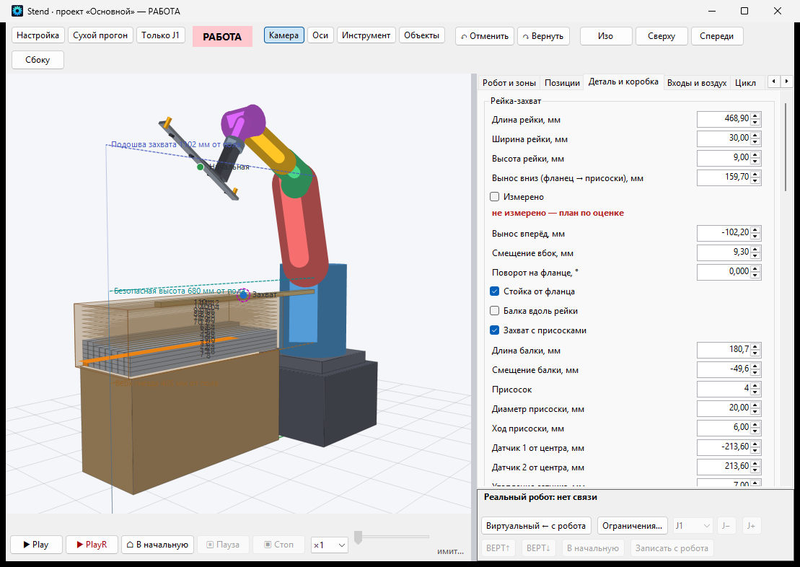Click the Stend app icon in title bar
800x567 pixels.
pyautogui.click(x=17, y=11)
